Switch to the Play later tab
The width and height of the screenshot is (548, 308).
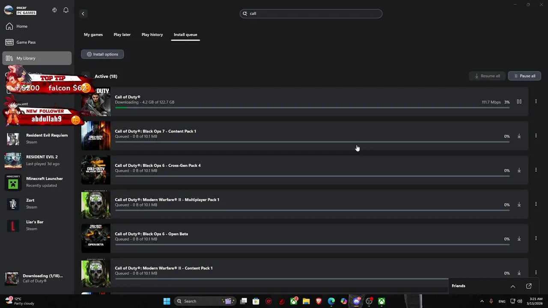[122, 35]
